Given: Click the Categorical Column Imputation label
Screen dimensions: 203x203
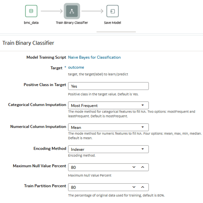Looking at the screenshot, I should coord(37,105).
